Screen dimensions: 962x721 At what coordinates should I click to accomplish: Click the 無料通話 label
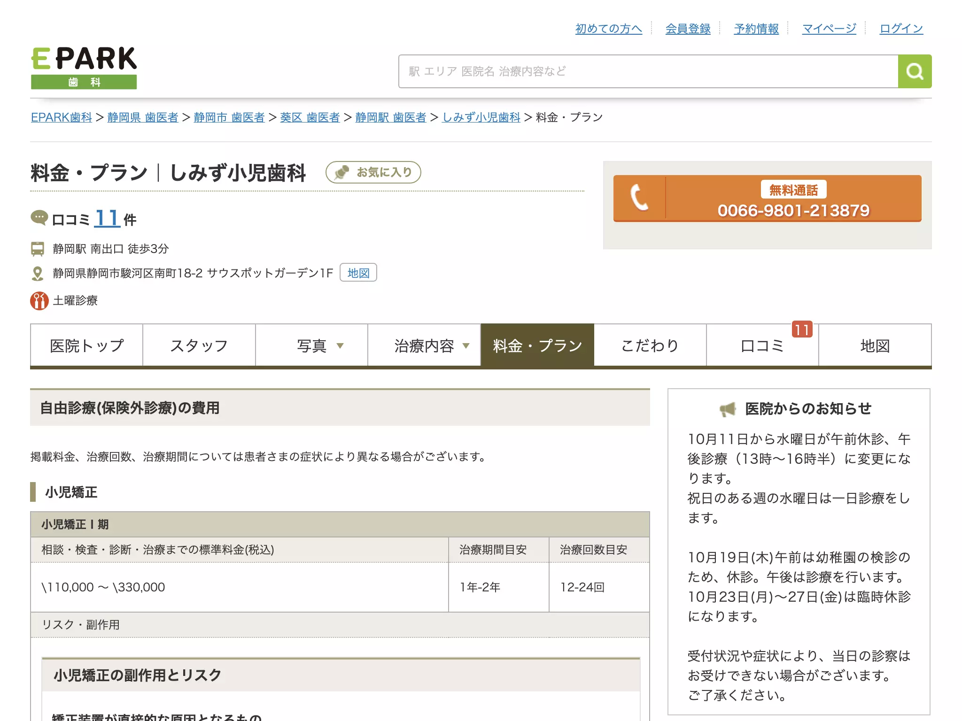click(x=793, y=190)
